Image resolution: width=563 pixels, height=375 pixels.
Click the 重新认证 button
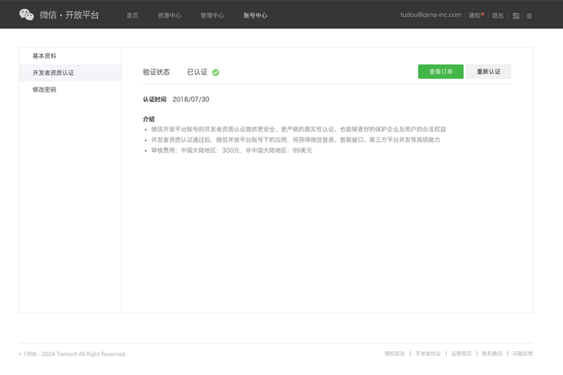click(488, 72)
